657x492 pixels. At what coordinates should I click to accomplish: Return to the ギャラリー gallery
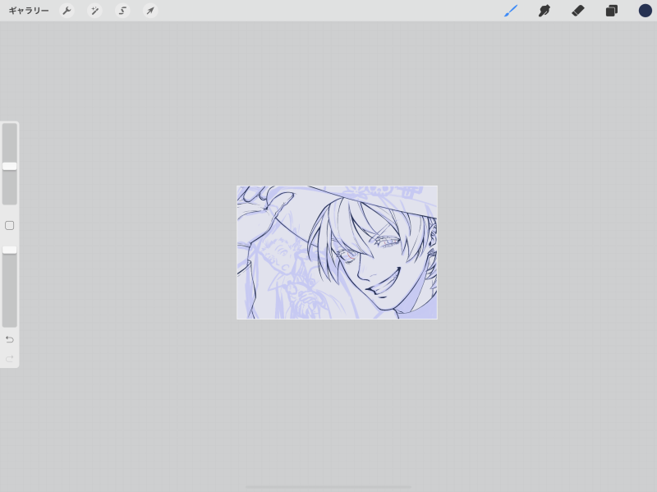[29, 11]
